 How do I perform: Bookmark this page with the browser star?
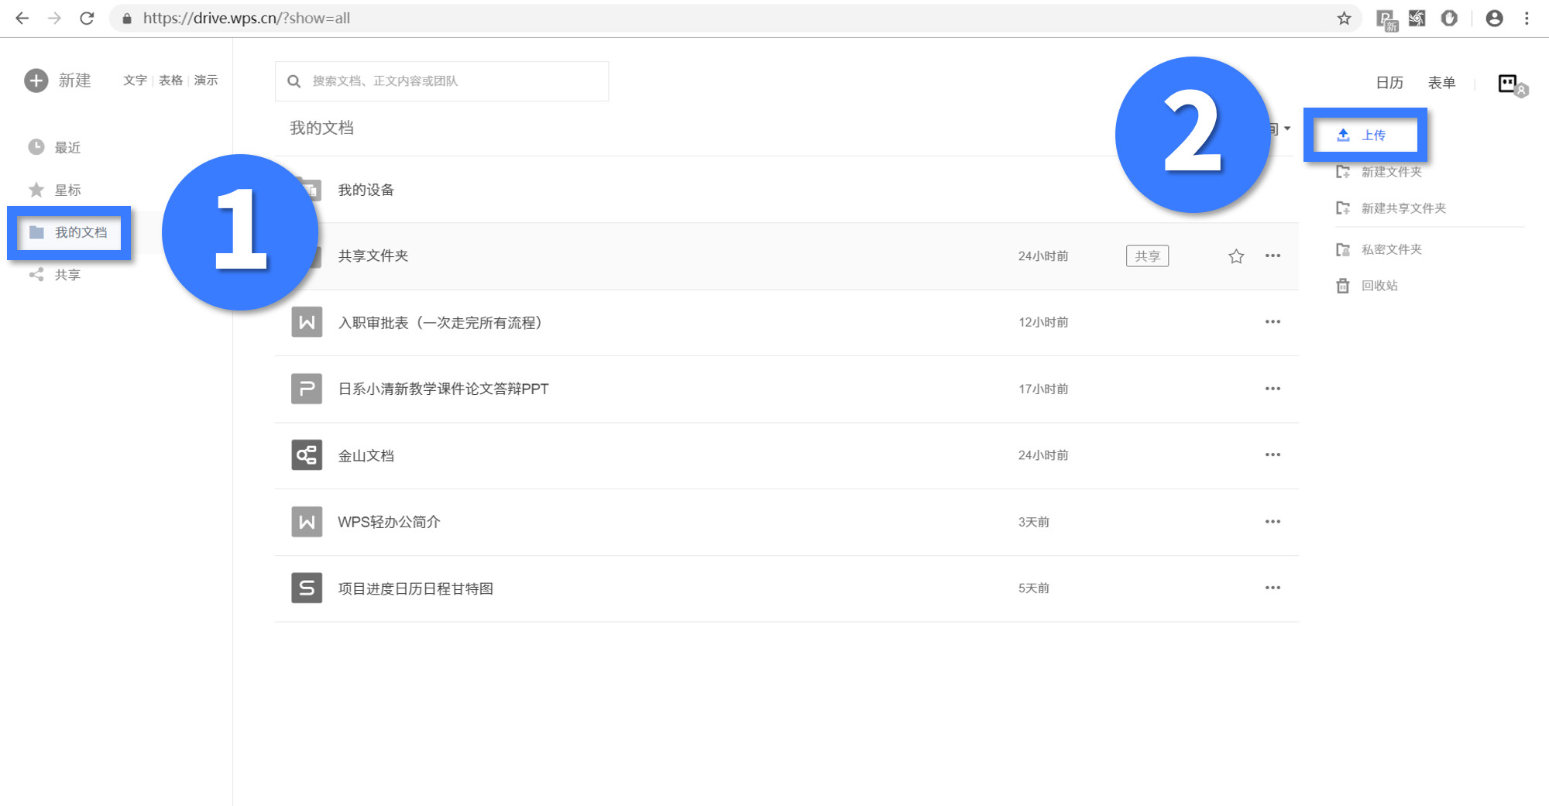1342,18
